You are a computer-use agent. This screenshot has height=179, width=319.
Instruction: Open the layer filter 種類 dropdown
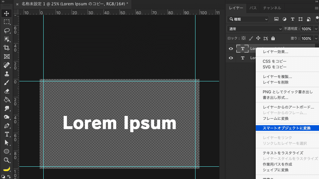coord(248,19)
